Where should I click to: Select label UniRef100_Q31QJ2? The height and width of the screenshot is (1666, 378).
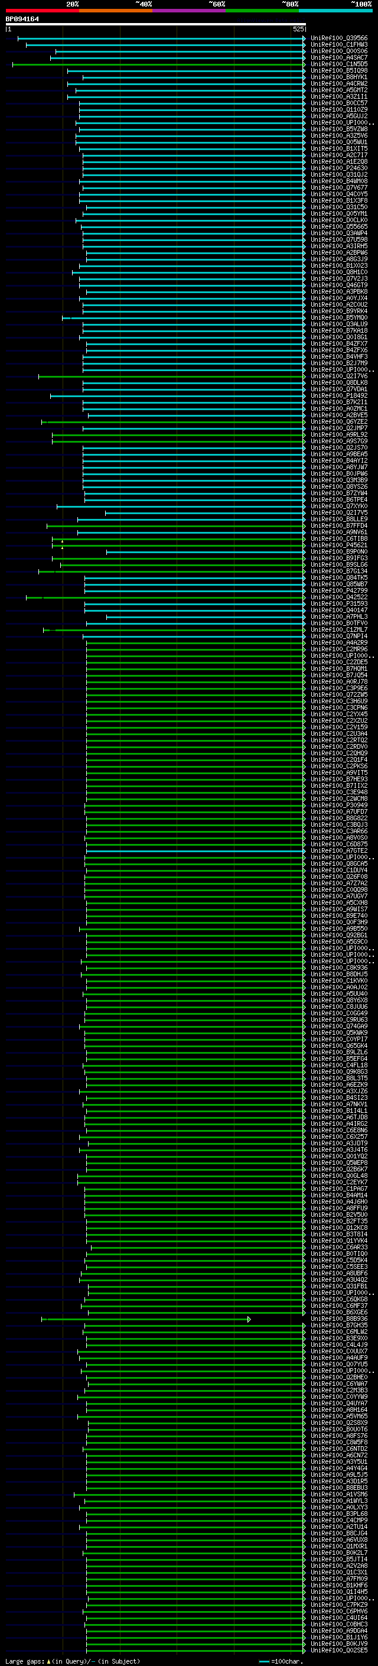[x=339, y=174]
